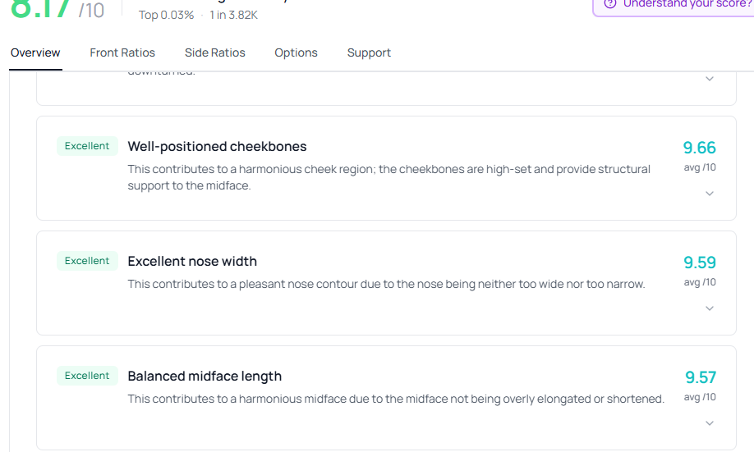Click the Excellent nose width heading
The height and width of the screenshot is (452, 754).
tap(192, 262)
